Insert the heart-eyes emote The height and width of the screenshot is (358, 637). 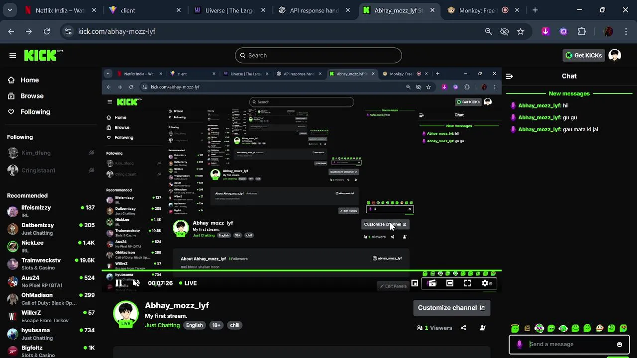pos(624,328)
